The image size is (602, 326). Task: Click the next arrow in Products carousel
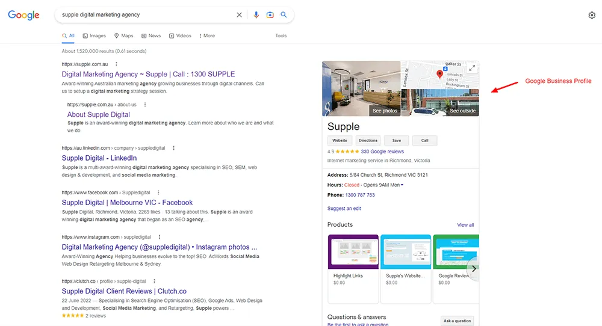point(474,268)
